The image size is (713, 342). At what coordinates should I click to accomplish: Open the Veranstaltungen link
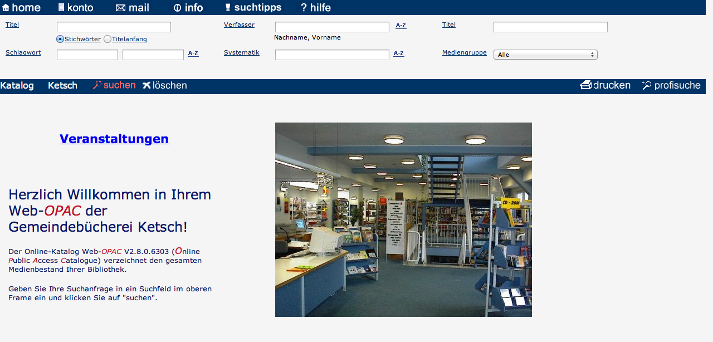(114, 139)
